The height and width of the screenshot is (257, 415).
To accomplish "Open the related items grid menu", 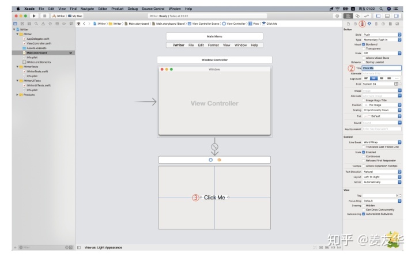I will click(x=78, y=24).
